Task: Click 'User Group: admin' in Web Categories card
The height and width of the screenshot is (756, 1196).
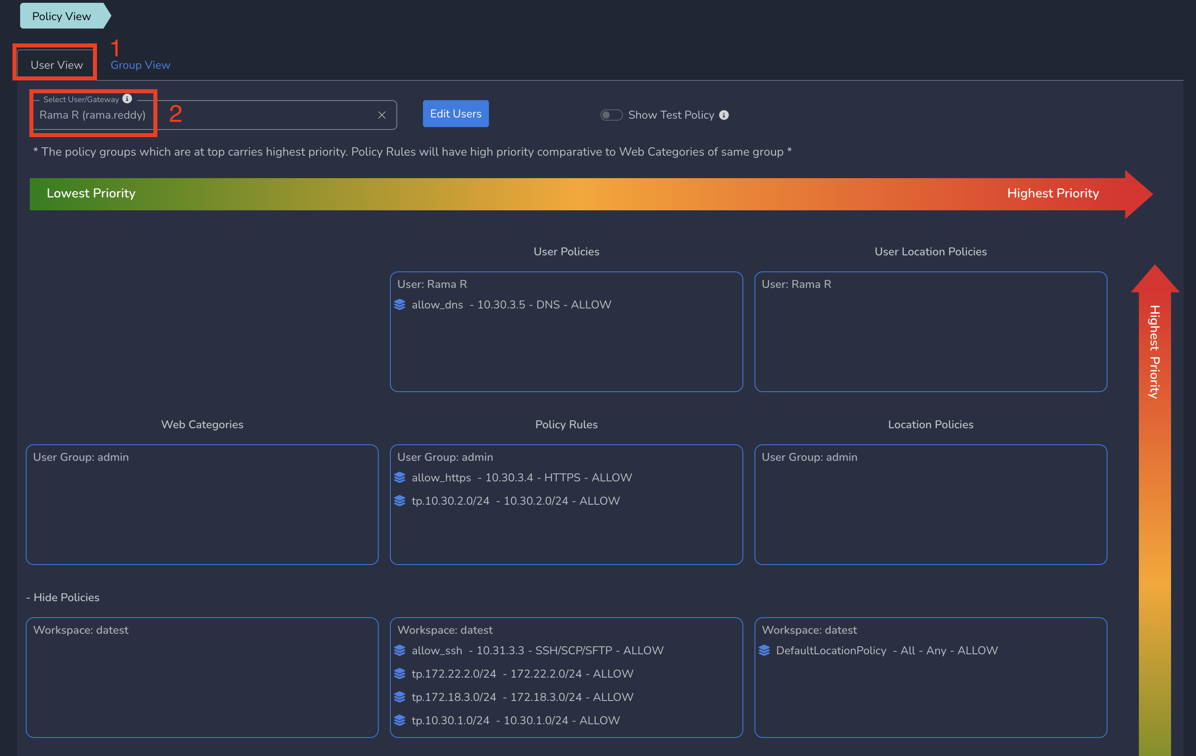Action: [x=81, y=457]
